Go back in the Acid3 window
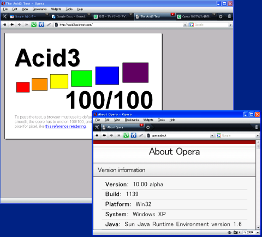This screenshot has height=237, width=262. (12, 25)
